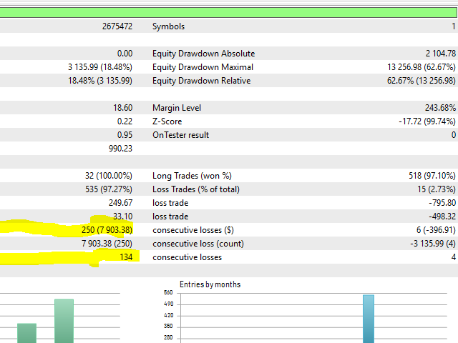Click the Loss Trades (% of total) label
The width and height of the screenshot is (458, 343).
195,189
